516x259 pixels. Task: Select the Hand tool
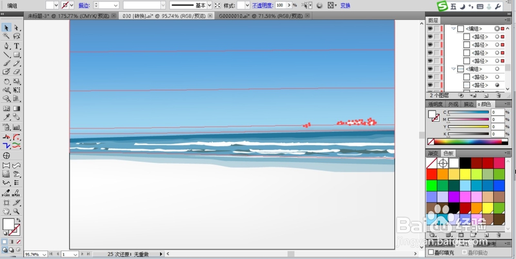(6, 211)
